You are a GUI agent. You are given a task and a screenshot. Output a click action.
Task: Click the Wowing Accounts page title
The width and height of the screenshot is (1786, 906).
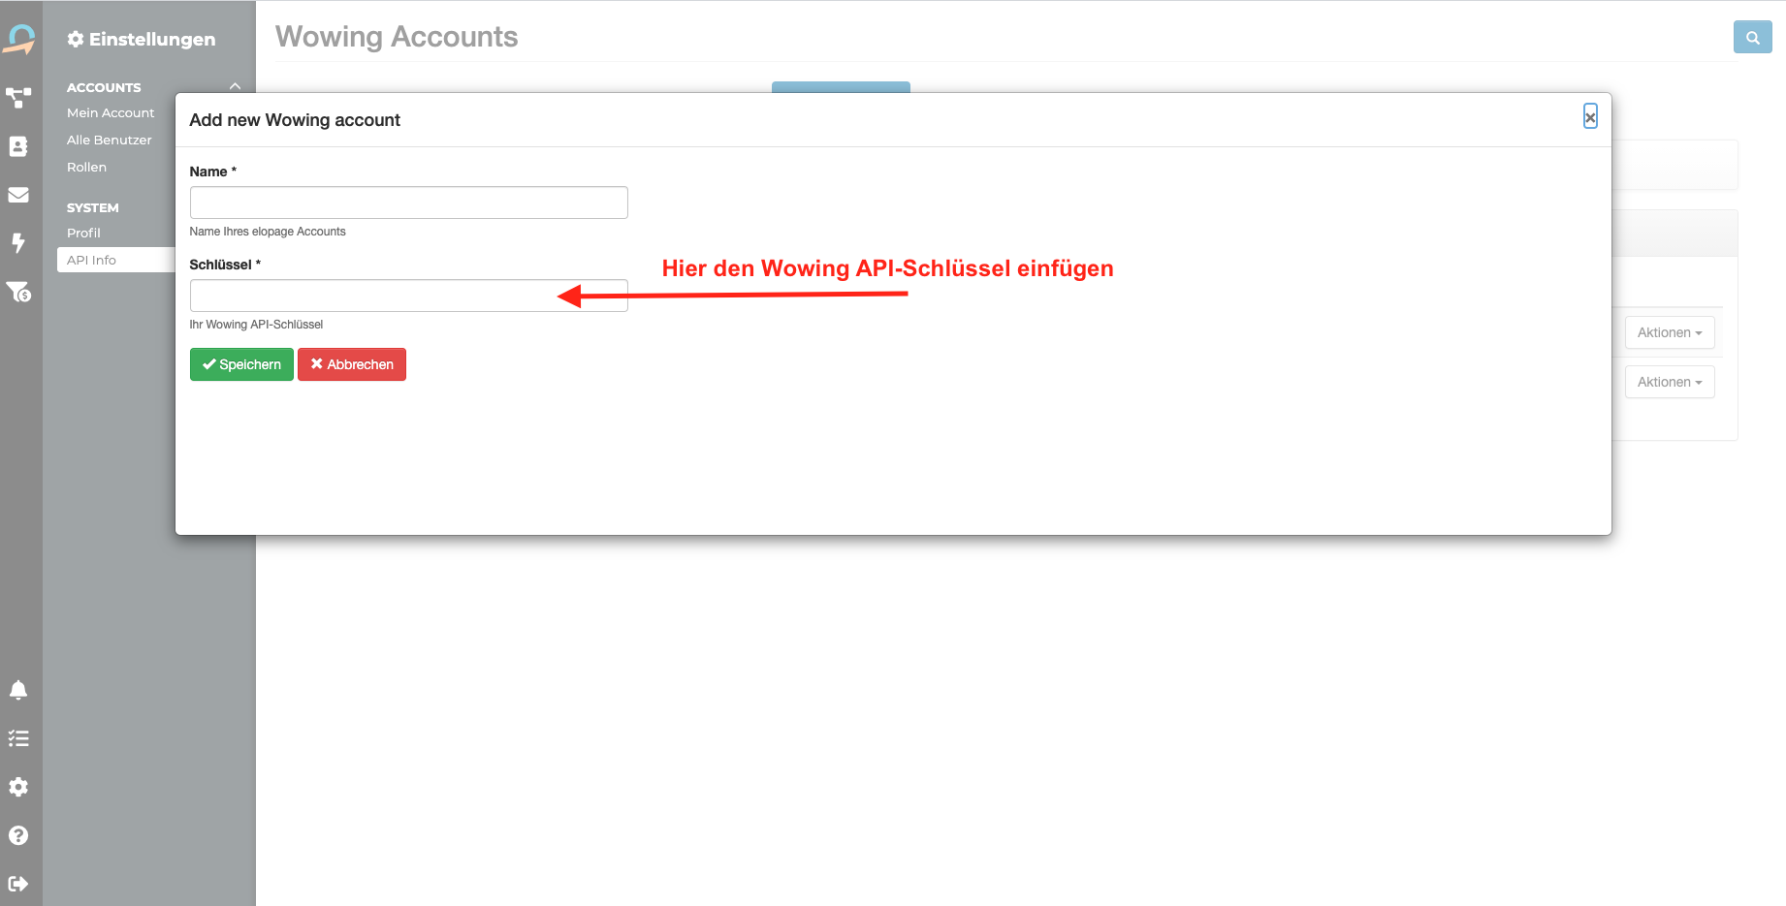pos(397,37)
